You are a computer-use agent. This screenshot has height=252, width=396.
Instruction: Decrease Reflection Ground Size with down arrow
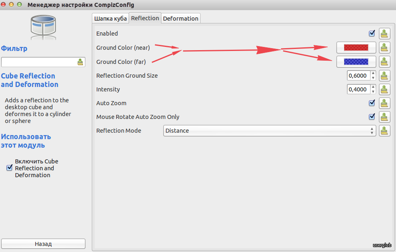click(373, 78)
